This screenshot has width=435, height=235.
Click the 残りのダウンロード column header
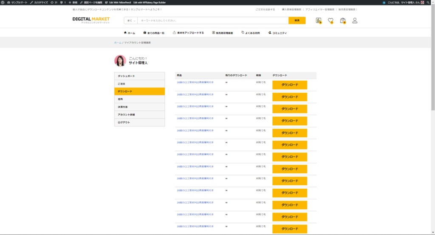pos(236,75)
